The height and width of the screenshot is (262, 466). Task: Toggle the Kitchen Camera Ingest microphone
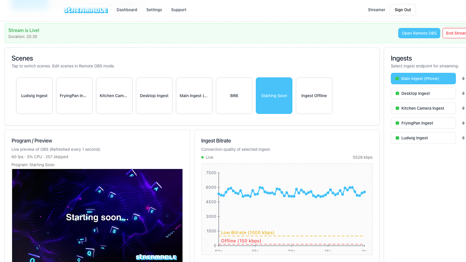click(463, 108)
